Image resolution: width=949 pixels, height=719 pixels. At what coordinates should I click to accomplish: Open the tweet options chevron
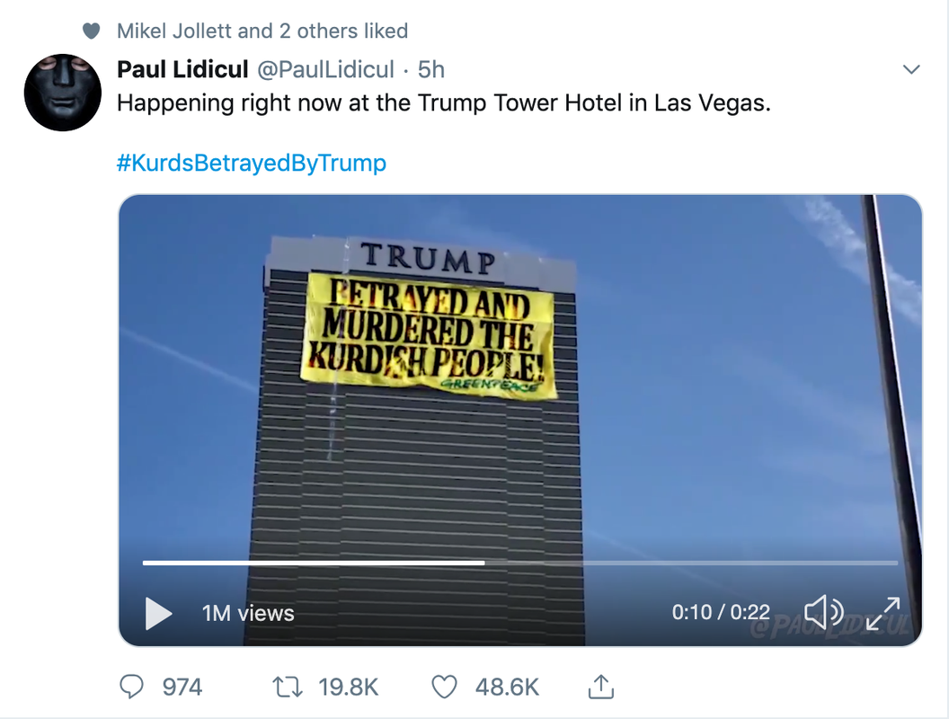pos(911,69)
